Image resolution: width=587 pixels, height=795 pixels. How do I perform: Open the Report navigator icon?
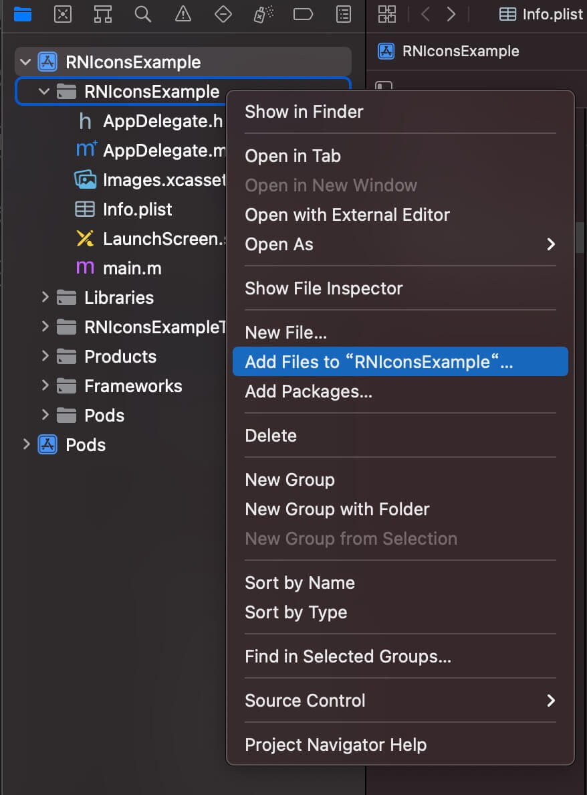[x=344, y=14]
